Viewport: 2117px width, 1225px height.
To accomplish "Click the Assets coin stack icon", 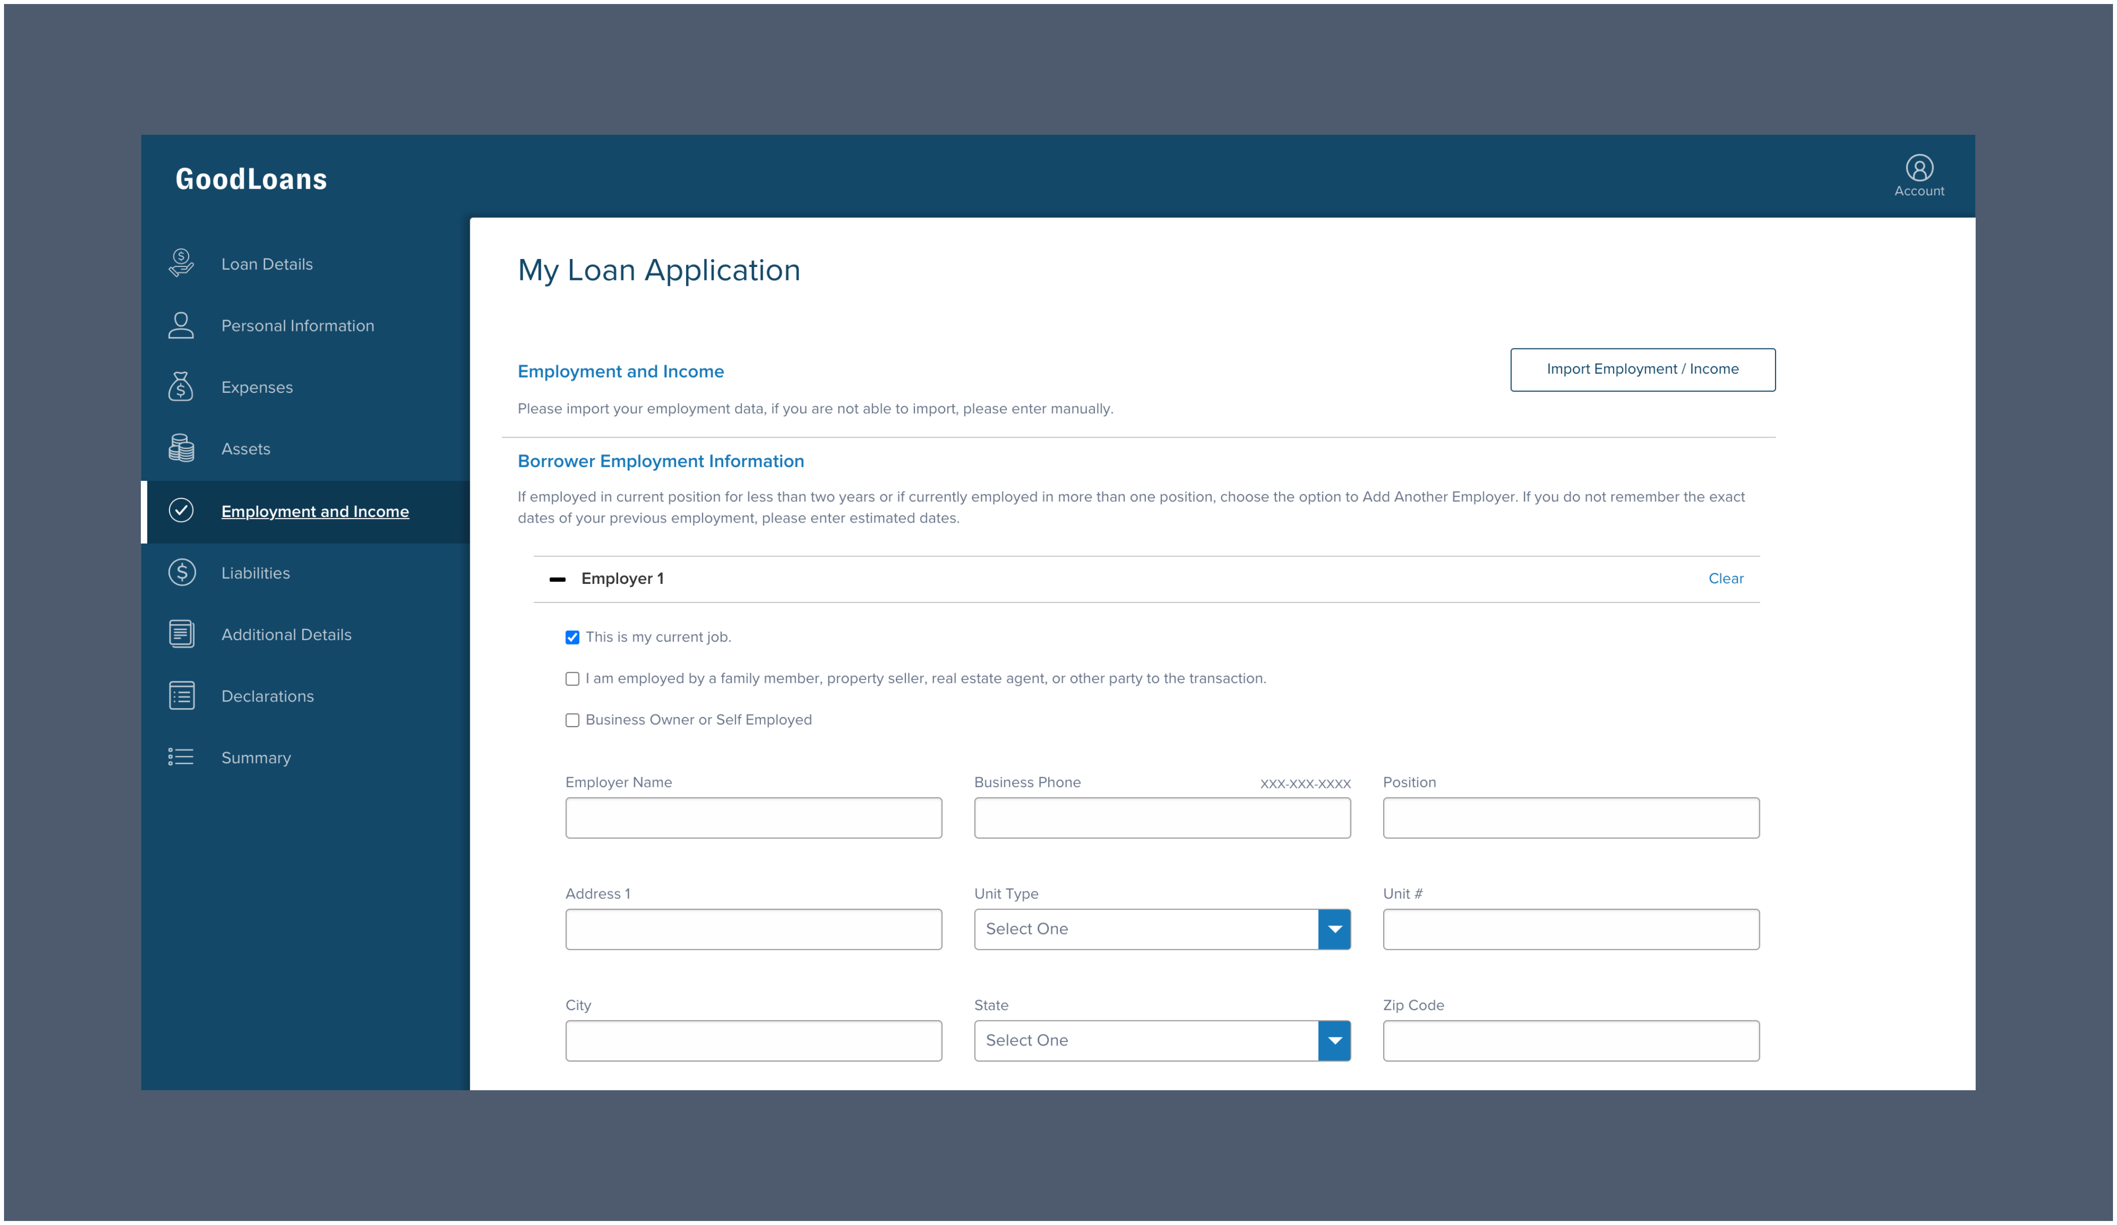I will (x=181, y=448).
